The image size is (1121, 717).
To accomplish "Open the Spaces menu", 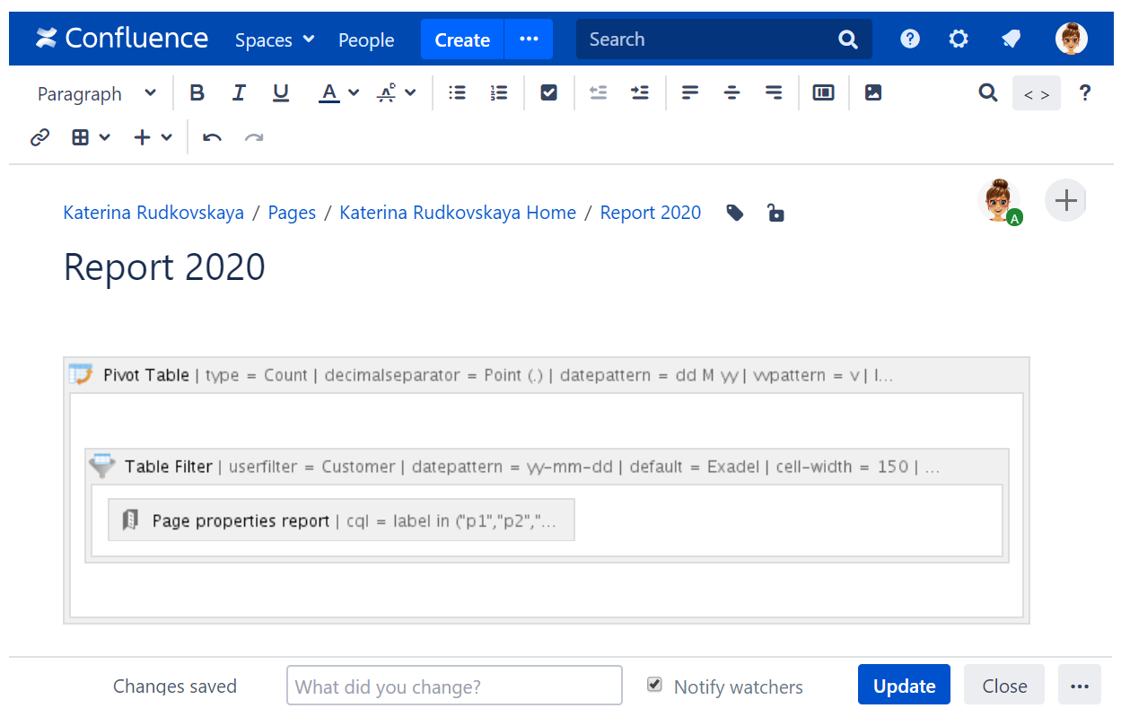I will point(275,39).
